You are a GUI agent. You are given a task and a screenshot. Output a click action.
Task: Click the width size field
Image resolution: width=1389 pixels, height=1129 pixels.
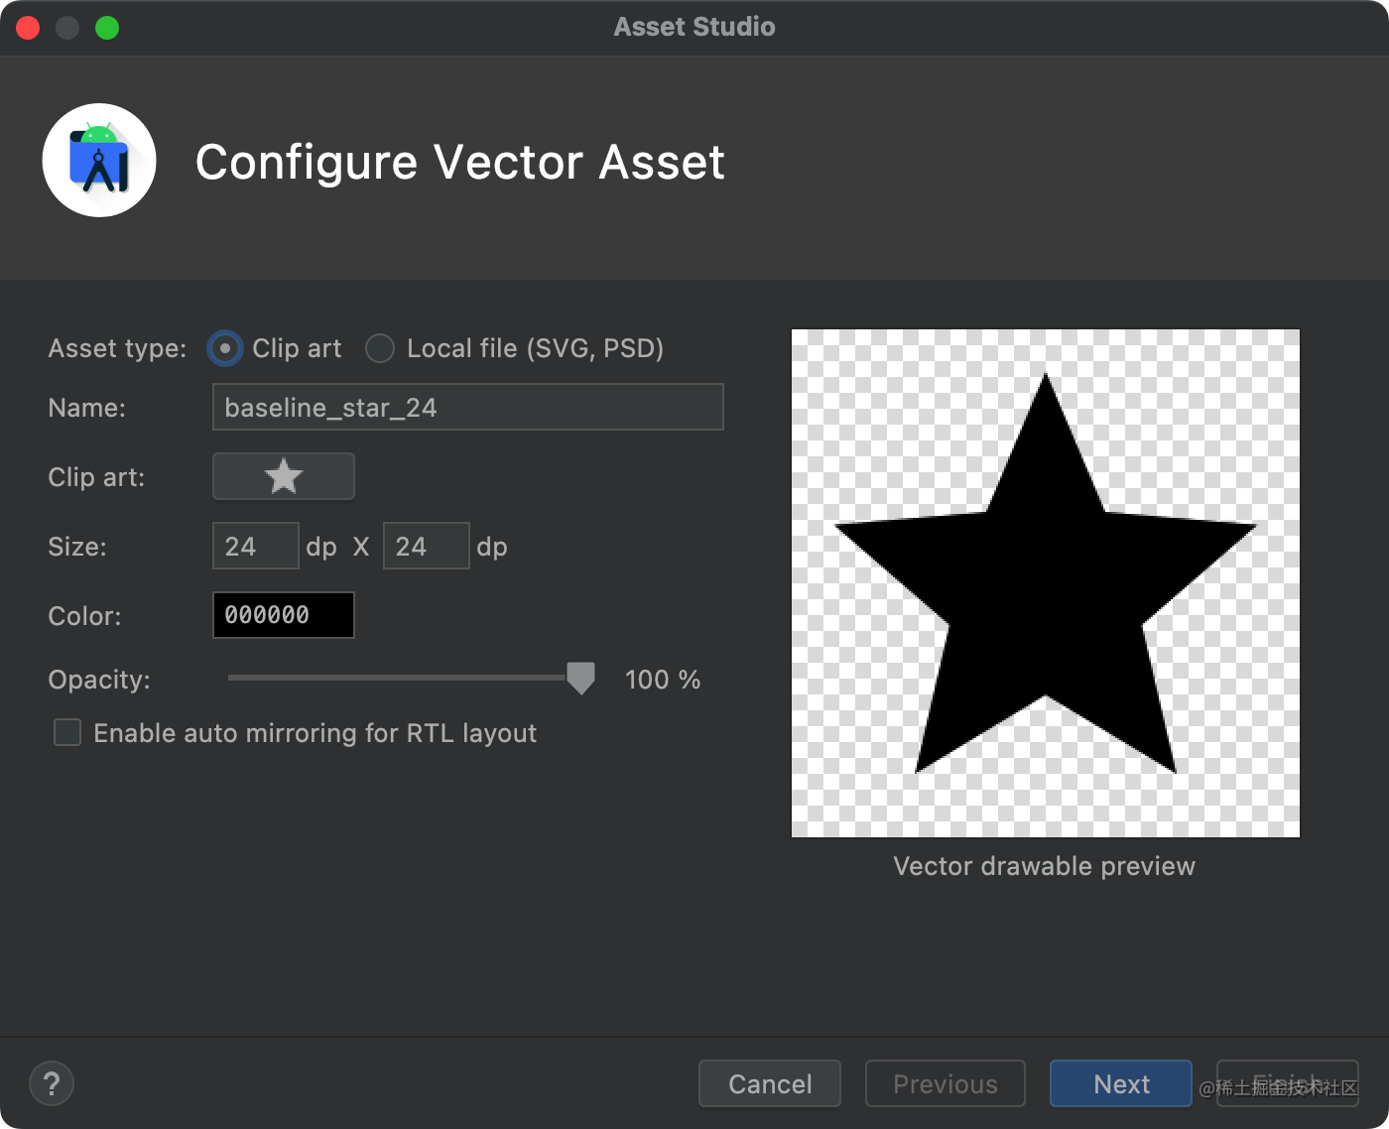[x=256, y=546]
